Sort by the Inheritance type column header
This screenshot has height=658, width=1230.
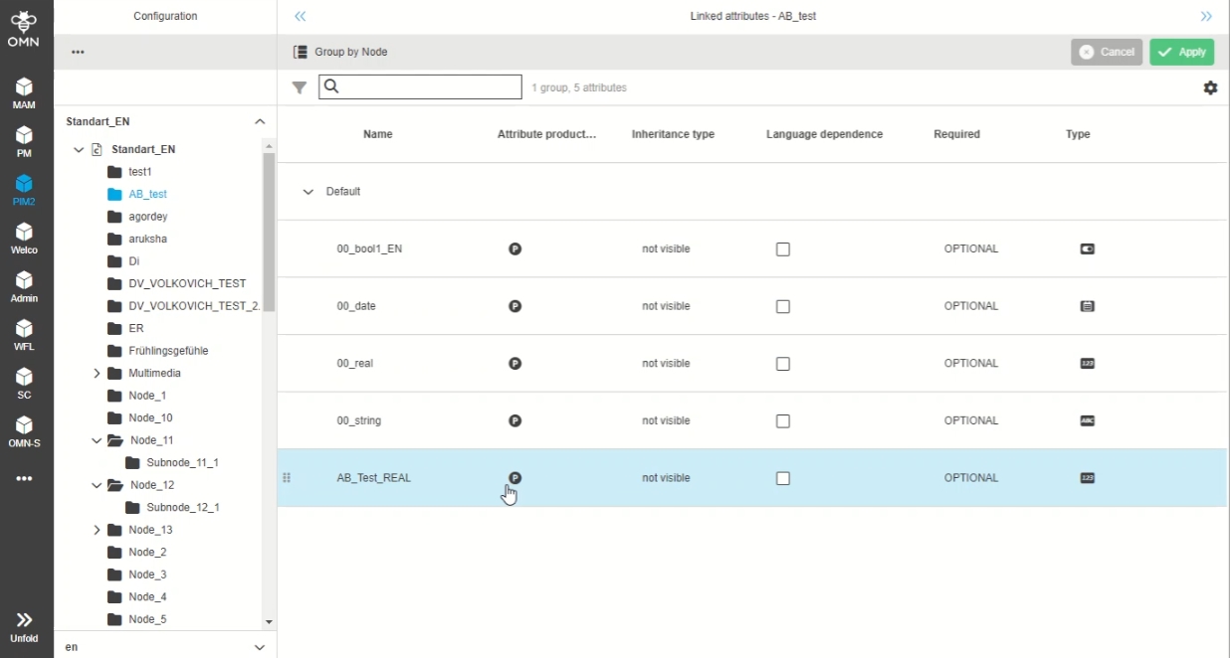point(673,134)
